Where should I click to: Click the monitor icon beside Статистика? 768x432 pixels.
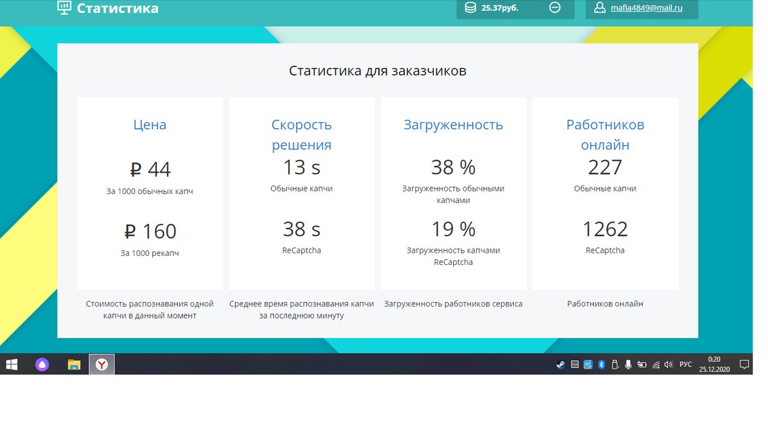click(x=65, y=8)
